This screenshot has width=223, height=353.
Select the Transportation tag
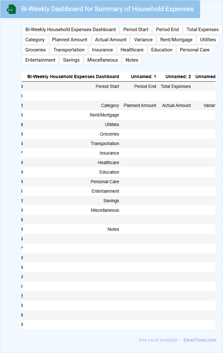[69, 50]
